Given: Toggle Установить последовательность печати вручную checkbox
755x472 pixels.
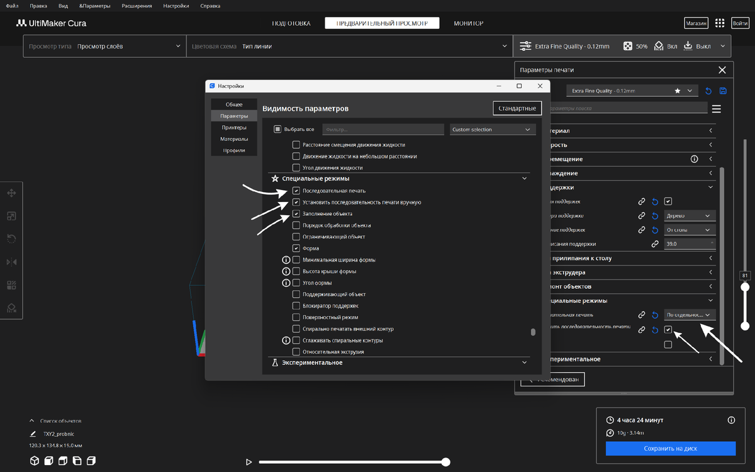Looking at the screenshot, I should pos(296,203).
